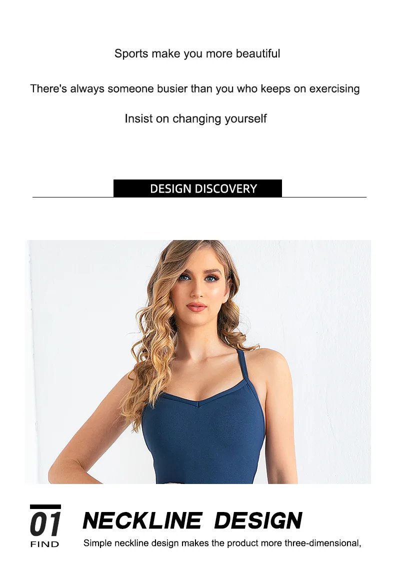The image size is (395, 563).
Task: Click the black bar above the 01
Action: pyautogui.click(x=45, y=506)
